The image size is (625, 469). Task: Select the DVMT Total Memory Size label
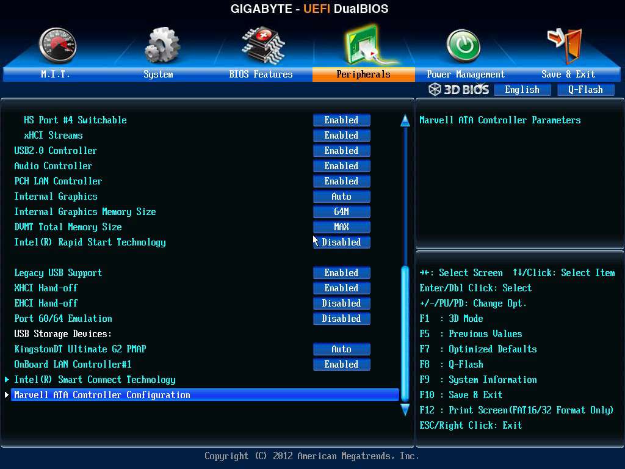(68, 227)
